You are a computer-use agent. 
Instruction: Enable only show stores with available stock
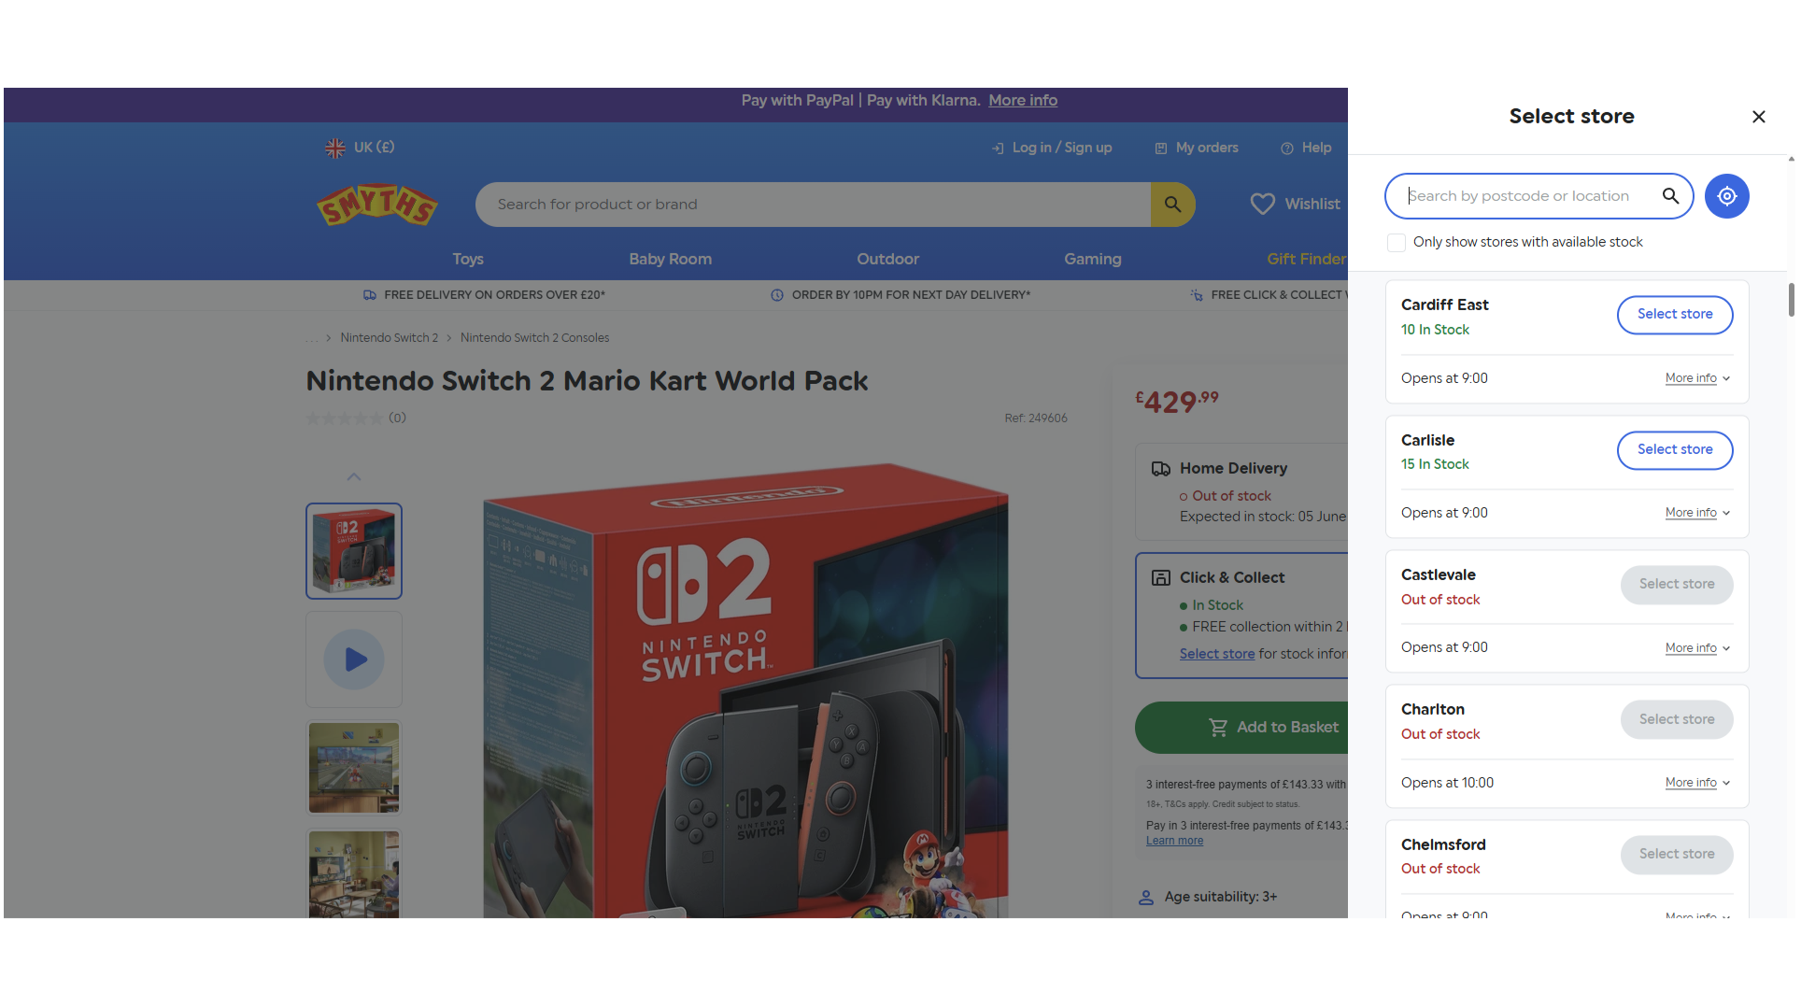tap(1397, 243)
